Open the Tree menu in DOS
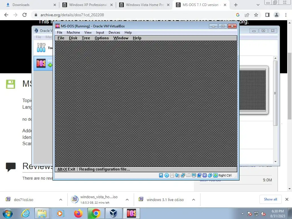 pyautogui.click(x=86, y=38)
